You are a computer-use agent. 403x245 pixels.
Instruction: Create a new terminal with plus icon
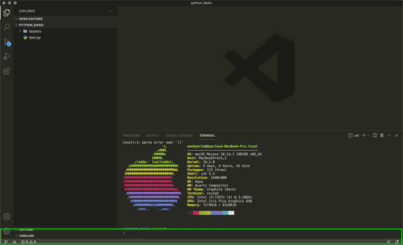pyautogui.click(x=364, y=136)
